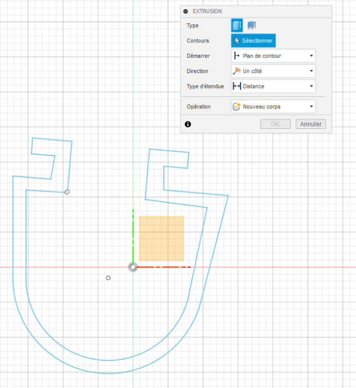Open the Démarrer 'Plan de contour' dropdown

pyautogui.click(x=273, y=56)
